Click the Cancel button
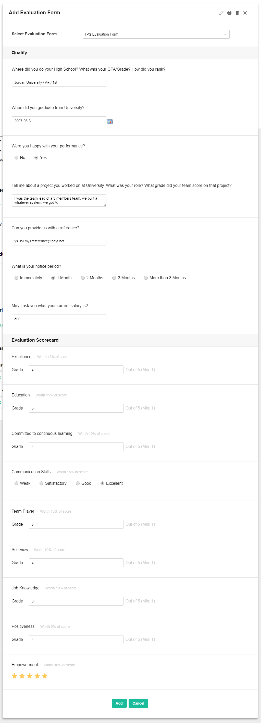 [139, 703]
